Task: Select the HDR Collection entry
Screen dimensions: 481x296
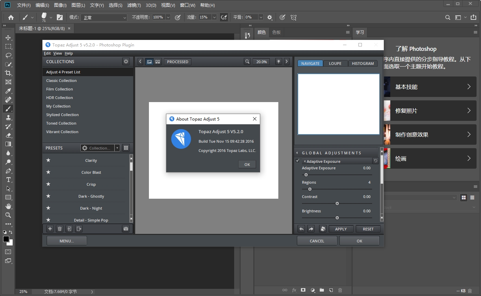Action: point(60,98)
